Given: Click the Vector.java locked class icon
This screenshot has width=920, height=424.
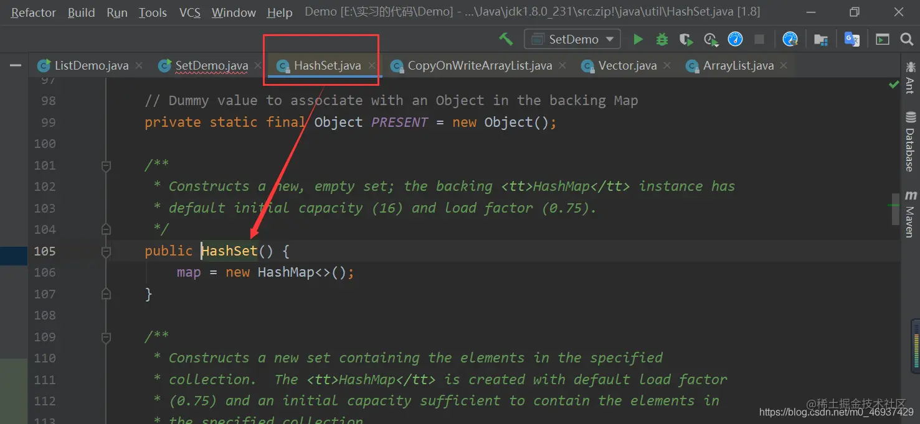Looking at the screenshot, I should tap(587, 66).
